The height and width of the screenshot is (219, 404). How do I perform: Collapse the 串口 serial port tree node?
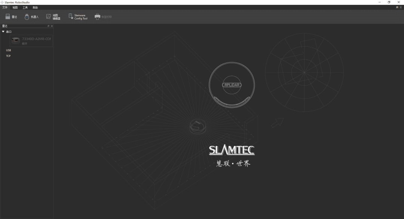tap(3, 32)
